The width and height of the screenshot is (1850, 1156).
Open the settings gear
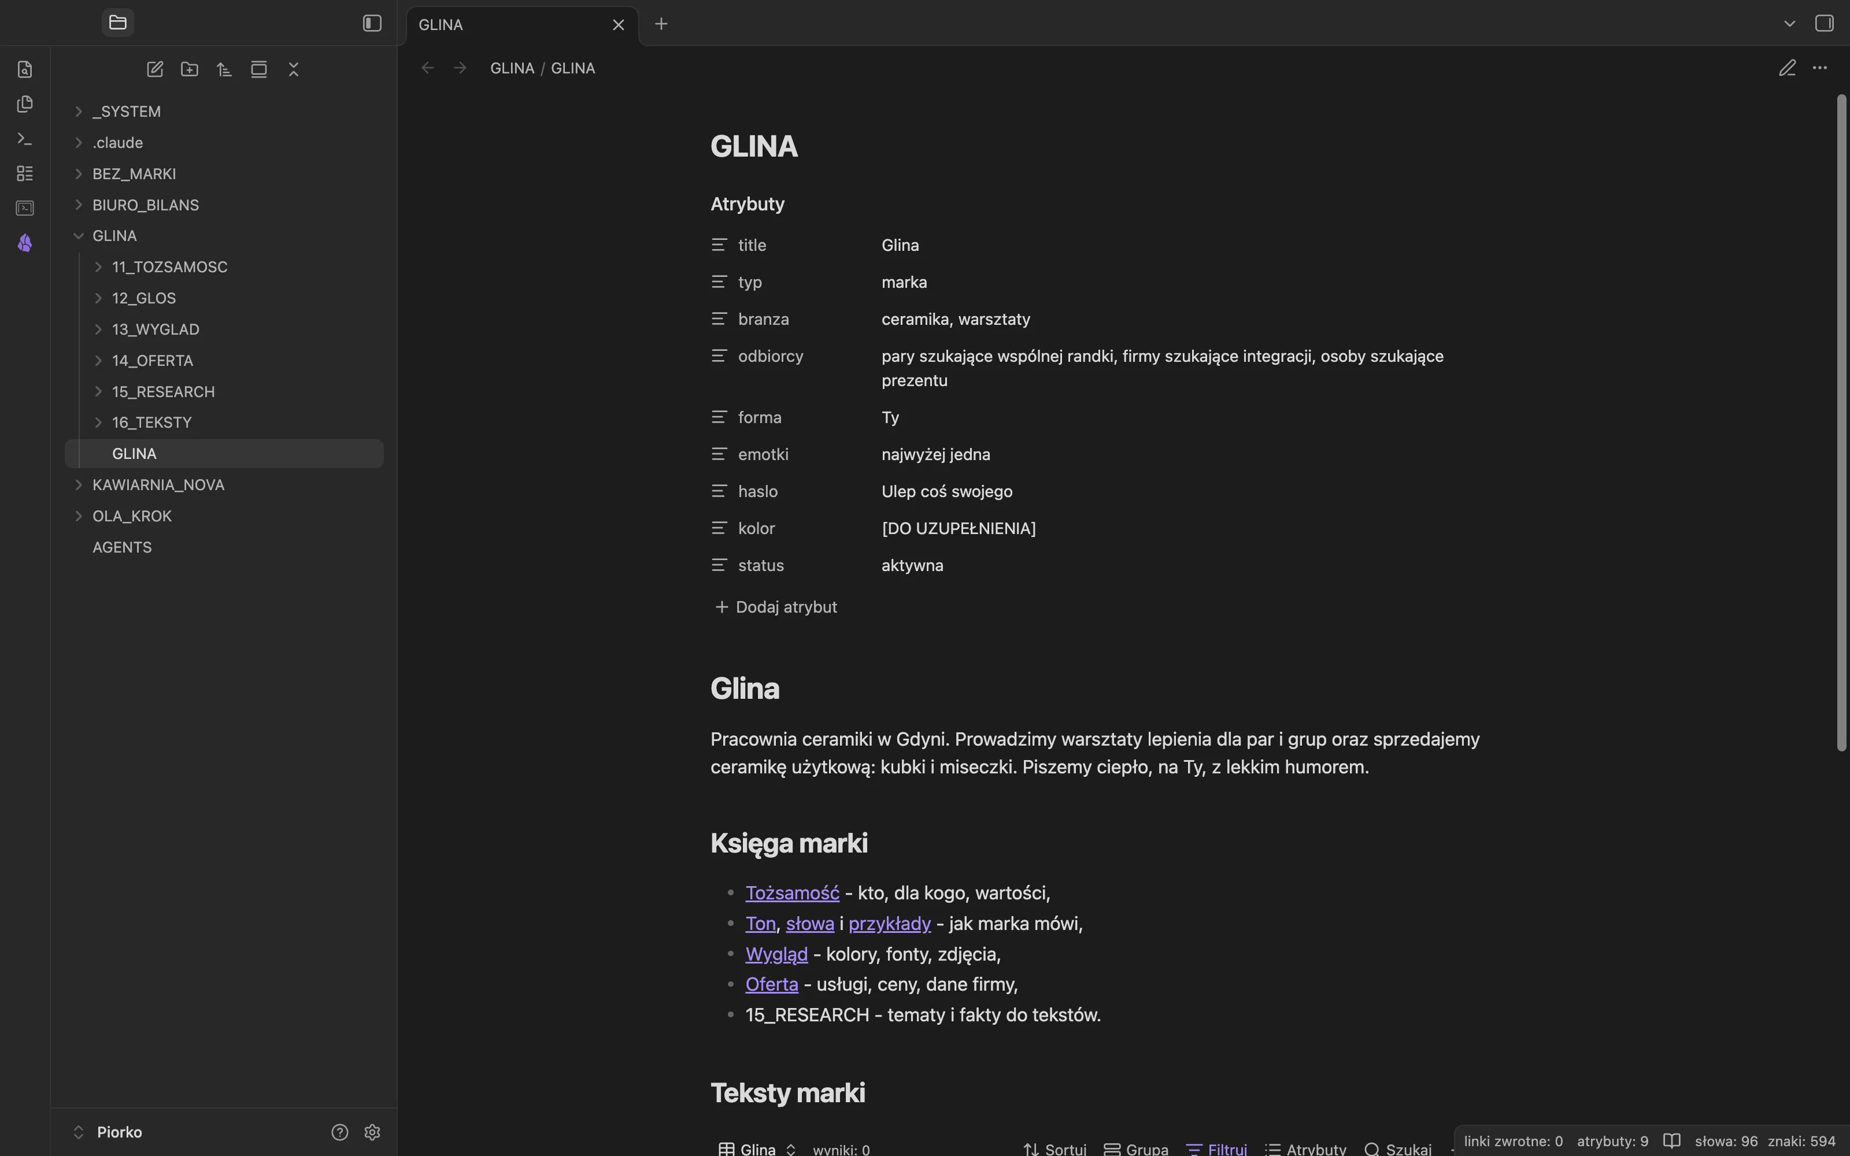pos(372,1132)
